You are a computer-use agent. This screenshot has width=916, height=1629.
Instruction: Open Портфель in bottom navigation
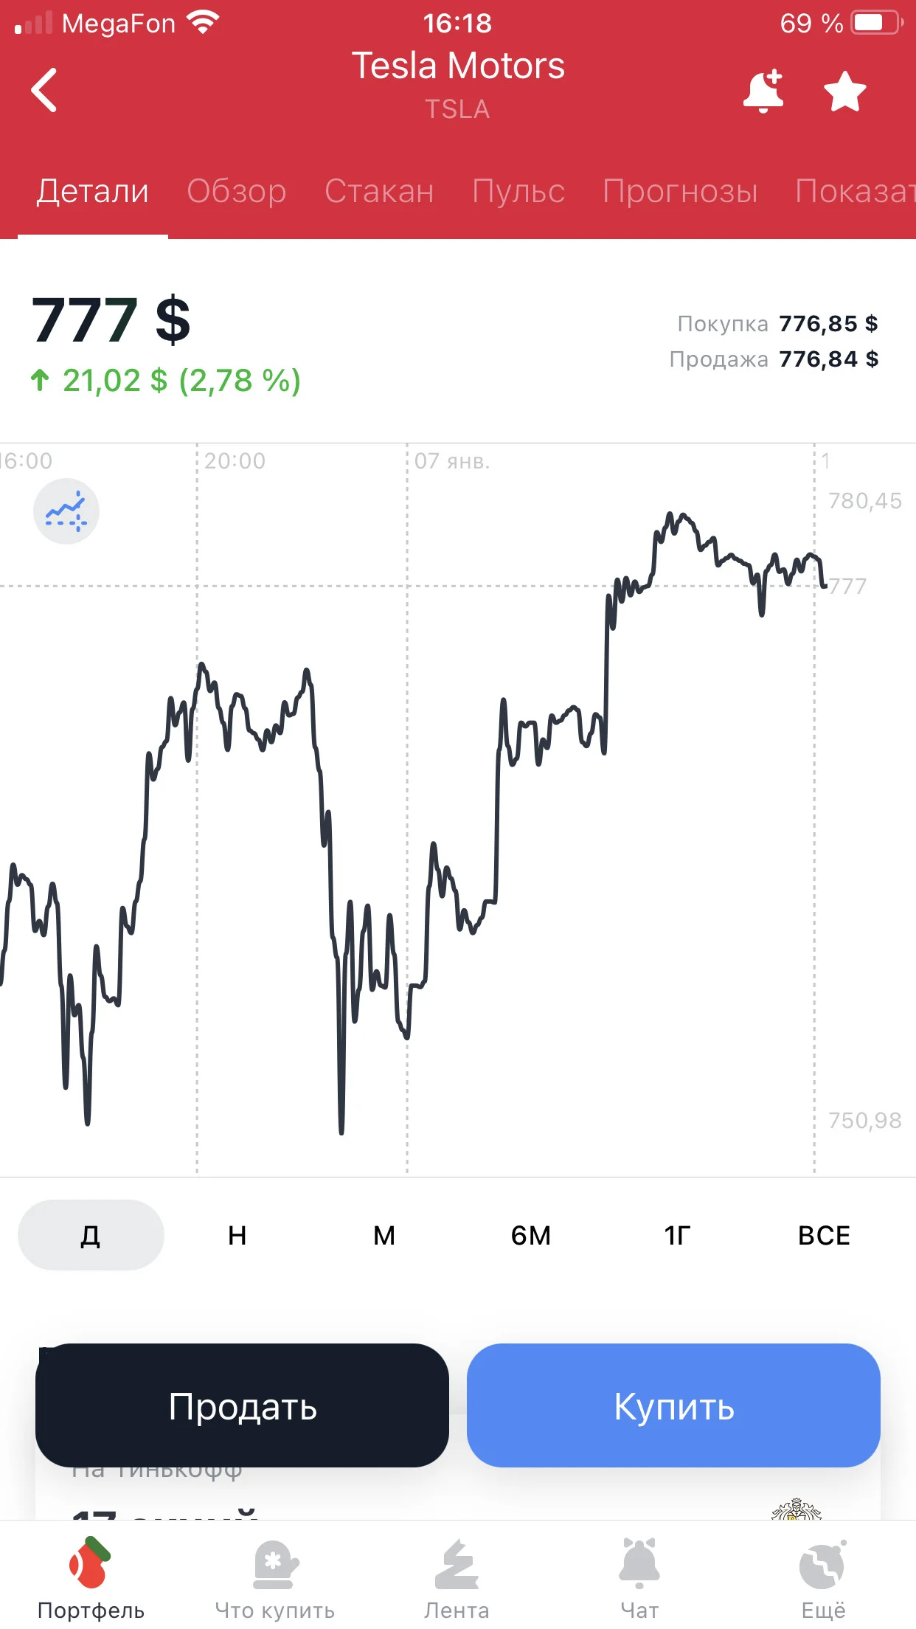pos(91,1578)
